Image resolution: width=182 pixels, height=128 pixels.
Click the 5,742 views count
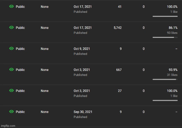pos(118,28)
